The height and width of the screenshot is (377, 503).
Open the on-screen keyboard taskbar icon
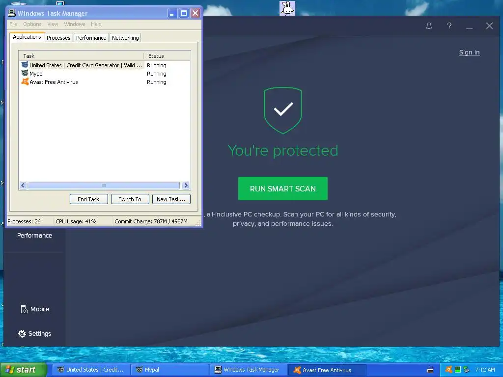[430, 370]
